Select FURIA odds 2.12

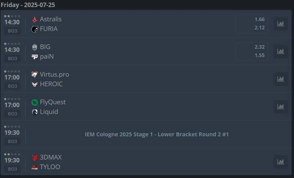click(260, 28)
